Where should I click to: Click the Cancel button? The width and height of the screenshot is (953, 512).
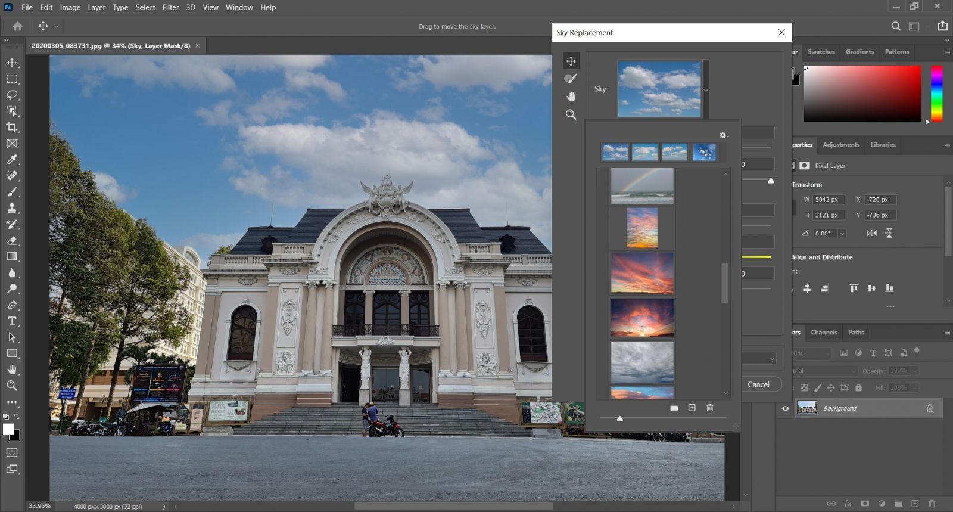758,384
